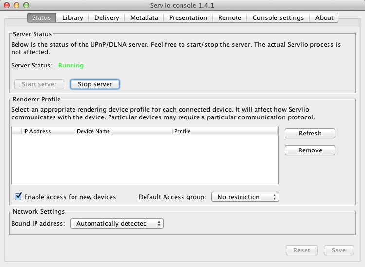This screenshot has height=267, width=365.
Task: Click the empty renderer device list
Action: click(145, 159)
